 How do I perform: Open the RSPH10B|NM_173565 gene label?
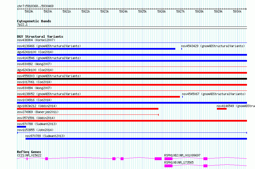click(179, 162)
